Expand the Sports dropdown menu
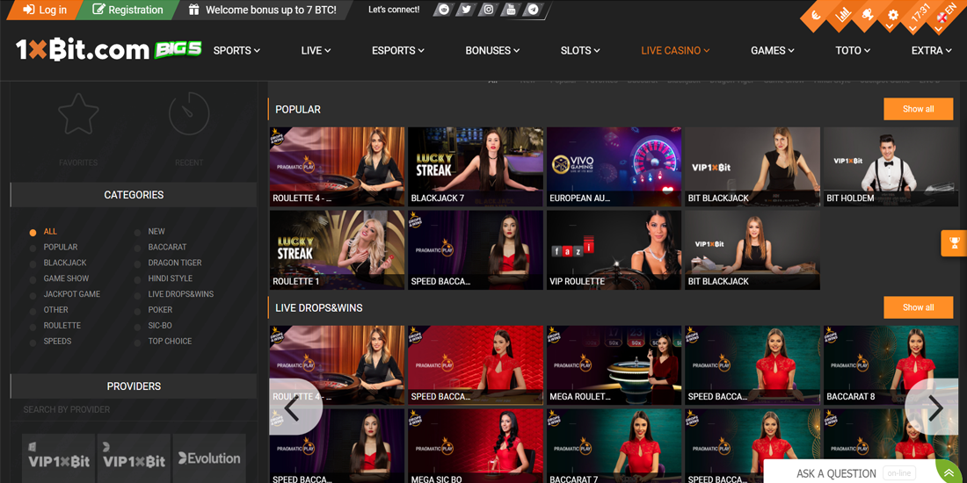 click(236, 51)
